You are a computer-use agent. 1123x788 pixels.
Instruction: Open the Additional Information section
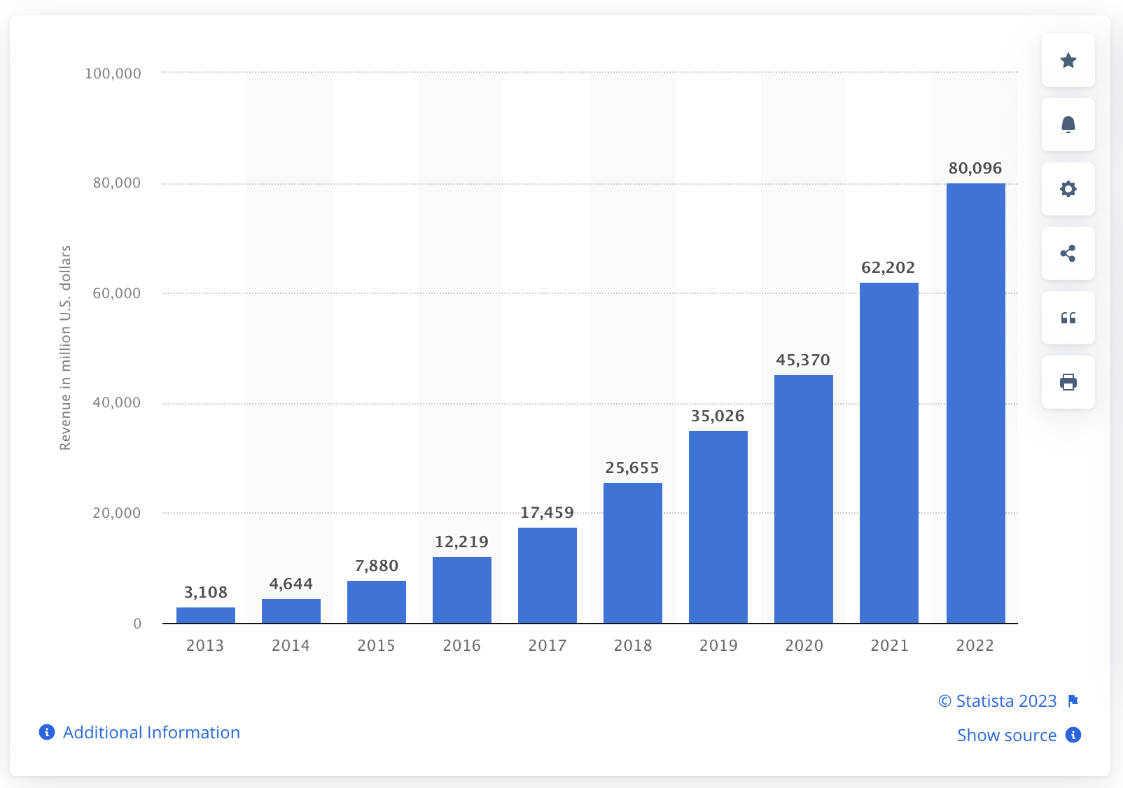click(151, 733)
